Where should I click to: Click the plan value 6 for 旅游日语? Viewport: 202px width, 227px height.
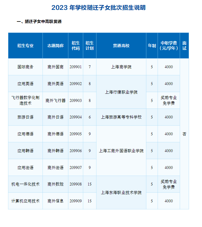coord(90,117)
